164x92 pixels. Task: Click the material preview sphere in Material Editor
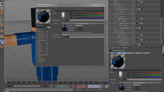pos(43,16)
